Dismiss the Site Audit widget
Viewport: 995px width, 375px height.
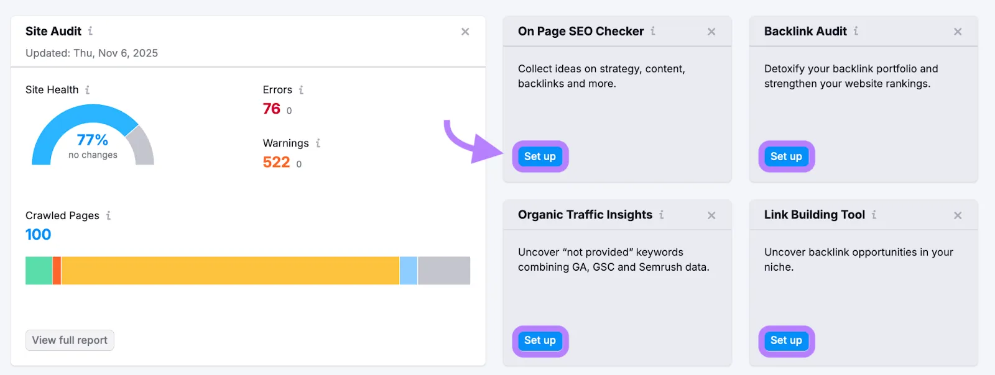tap(465, 32)
